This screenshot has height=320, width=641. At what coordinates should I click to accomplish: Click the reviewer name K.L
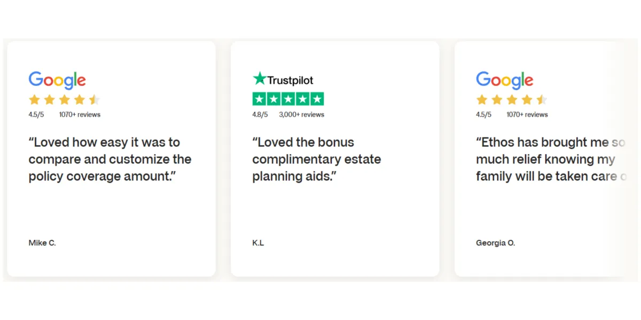tap(258, 243)
